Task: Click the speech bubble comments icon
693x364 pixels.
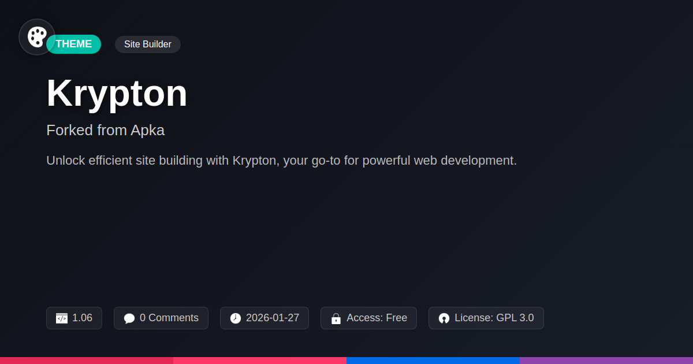Action: [x=129, y=318]
